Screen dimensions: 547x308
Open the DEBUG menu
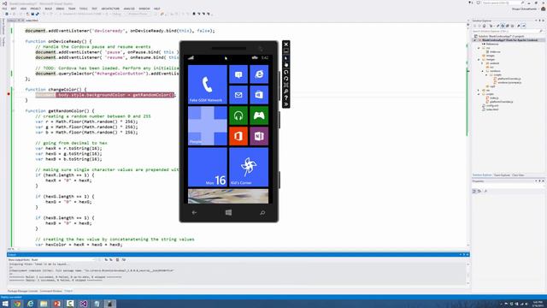[x=60, y=9]
